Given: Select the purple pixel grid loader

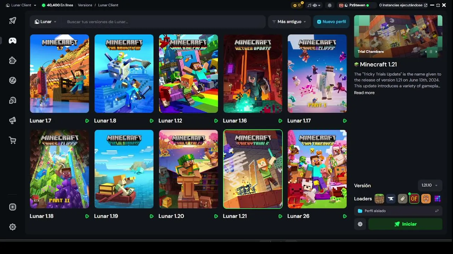Looking at the screenshot, I should 437,199.
